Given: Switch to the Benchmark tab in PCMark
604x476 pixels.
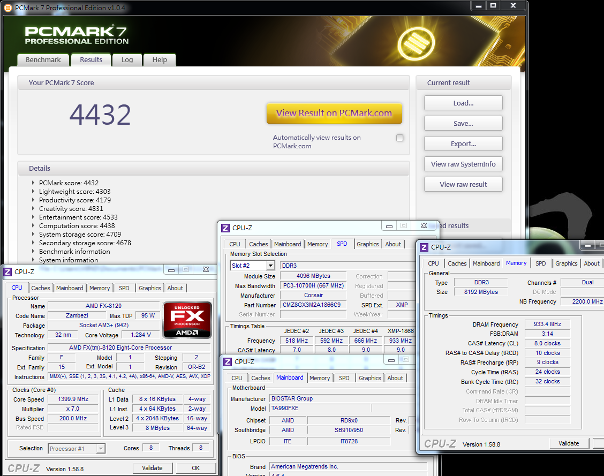Looking at the screenshot, I should 43,60.
